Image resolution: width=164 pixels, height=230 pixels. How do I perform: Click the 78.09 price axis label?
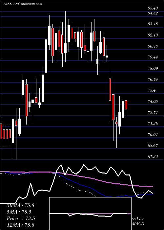[x=153, y=68]
